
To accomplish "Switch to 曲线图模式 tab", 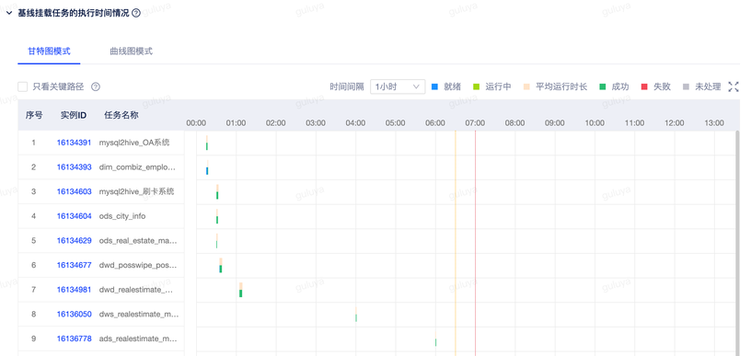I will (x=132, y=52).
